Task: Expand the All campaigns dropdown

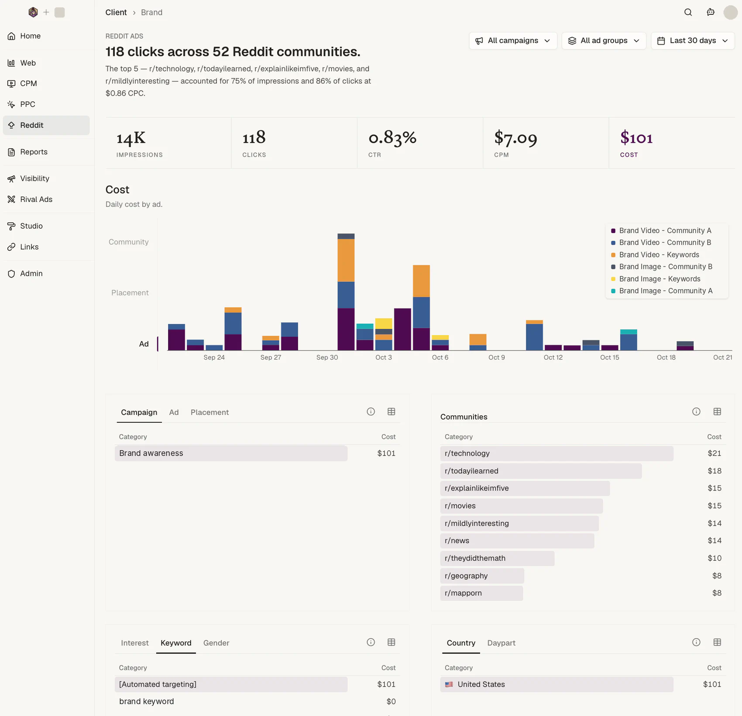Action: (x=513, y=41)
